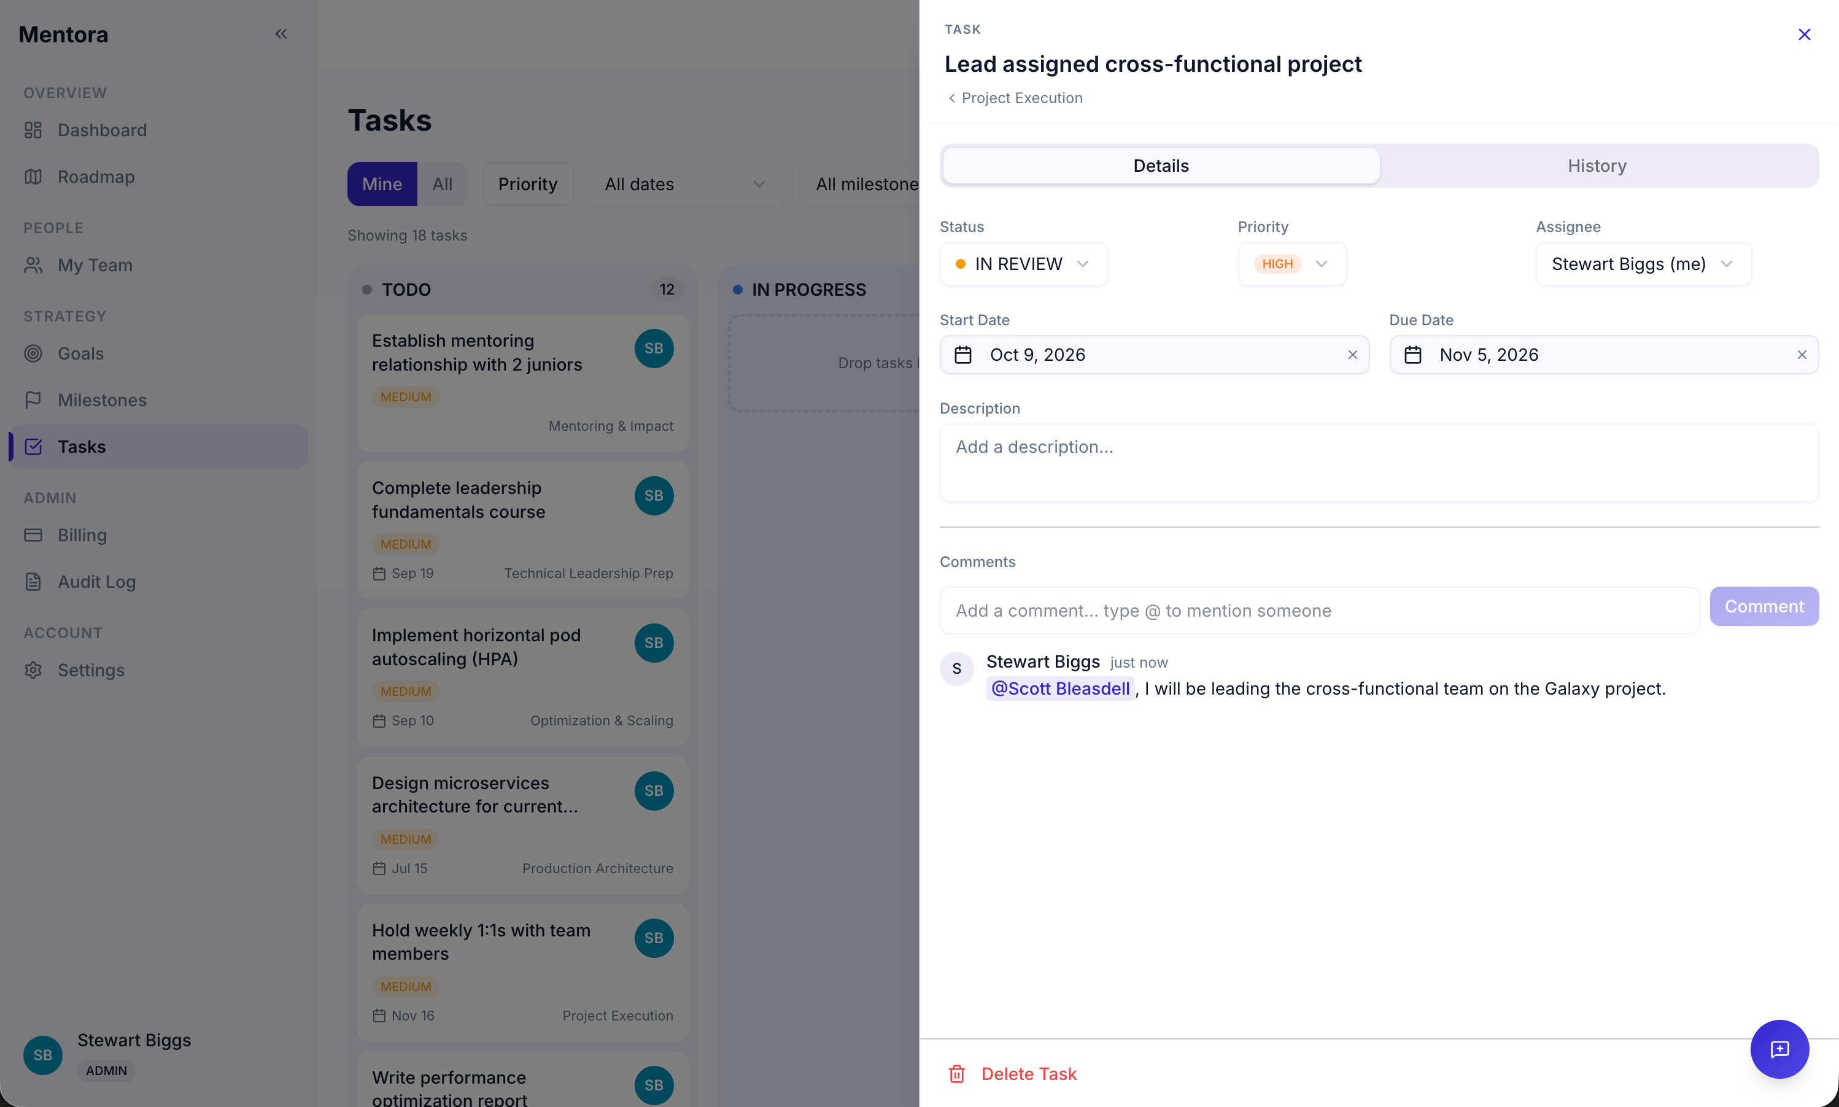Toggle the Priority sort button
The image size is (1839, 1107).
[527, 183]
